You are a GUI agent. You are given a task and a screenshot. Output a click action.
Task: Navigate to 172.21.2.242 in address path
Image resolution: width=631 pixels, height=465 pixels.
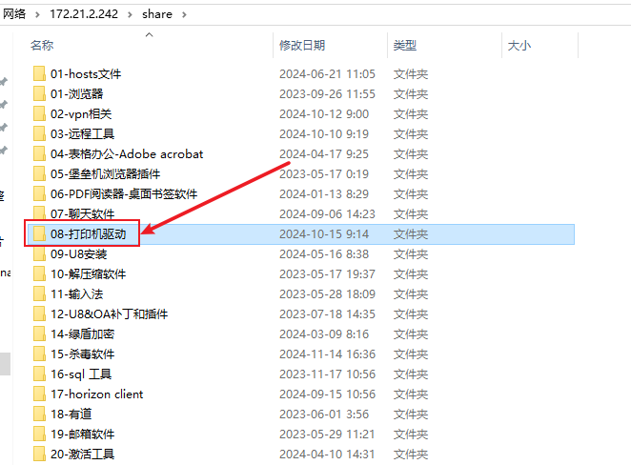[86, 15]
